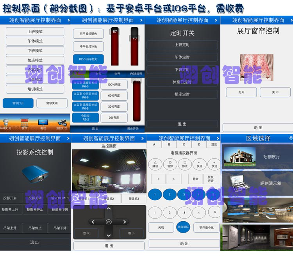Image resolution: width=293 pixels, height=256 pixels.
Task: Click the 吊架下降 button
Action: click(60, 228)
